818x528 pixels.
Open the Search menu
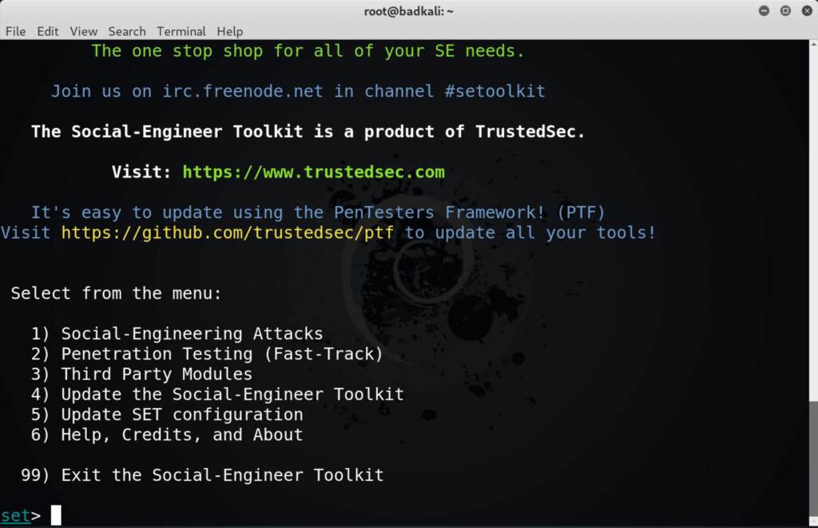(x=127, y=31)
